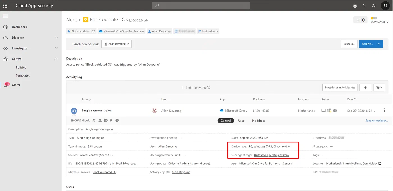Screen dimensions: 393x191
Task: Open activity objects Allan Deyoung link
Action: click(181, 172)
